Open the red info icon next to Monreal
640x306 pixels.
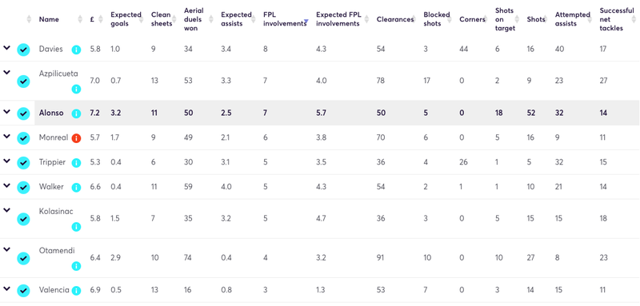pos(76,138)
